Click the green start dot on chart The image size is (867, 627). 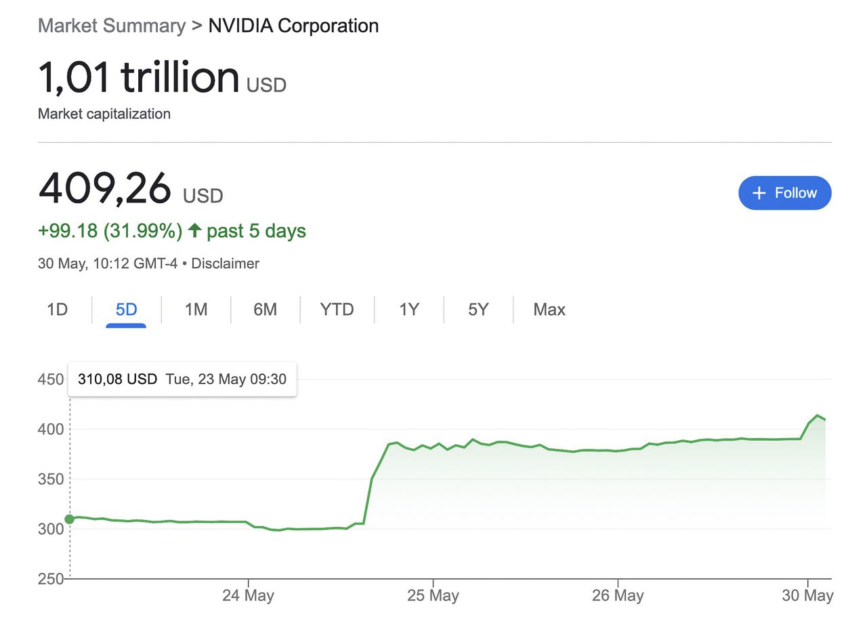pos(70,519)
